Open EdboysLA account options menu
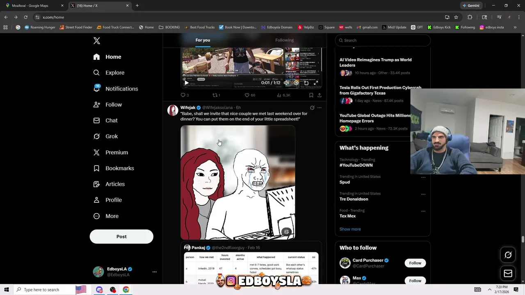 pos(155,272)
